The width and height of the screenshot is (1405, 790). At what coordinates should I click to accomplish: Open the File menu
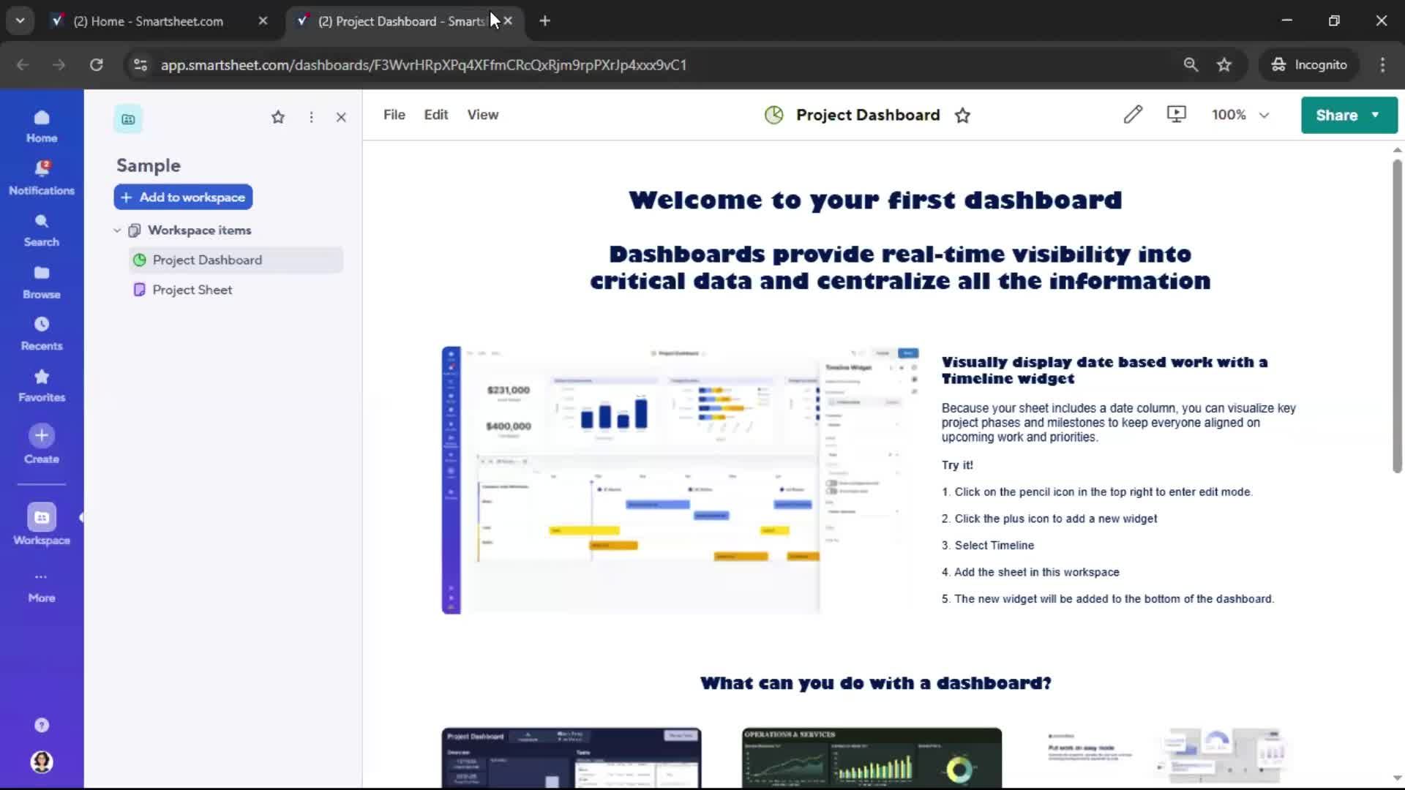tap(394, 114)
